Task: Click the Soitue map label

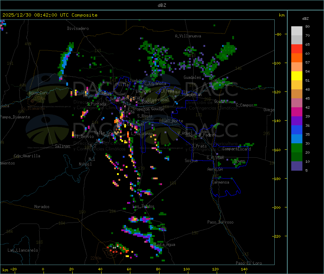Action: click(x=191, y=161)
